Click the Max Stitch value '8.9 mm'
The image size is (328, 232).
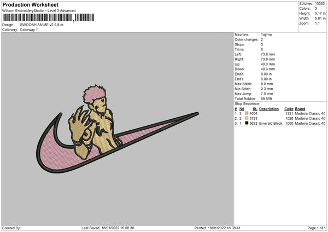coord(267,84)
